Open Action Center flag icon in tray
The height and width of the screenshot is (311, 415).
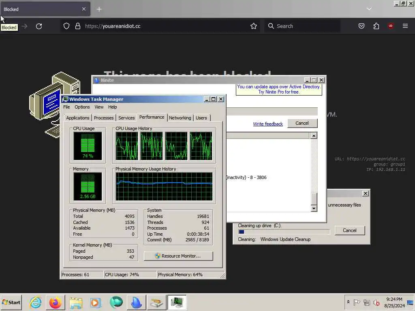(x=357, y=302)
